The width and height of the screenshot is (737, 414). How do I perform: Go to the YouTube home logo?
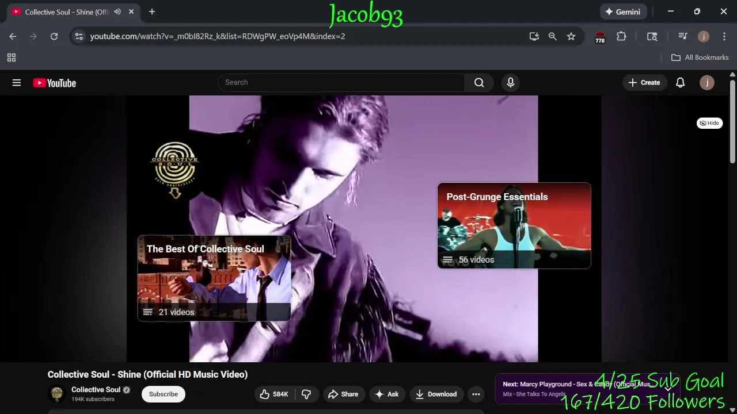pyautogui.click(x=55, y=83)
